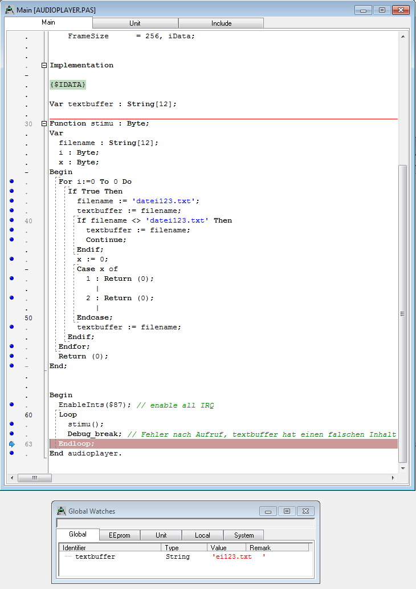This screenshot has width=416, height=589.
Task: Minimize the Global Watches window
Action: coord(268,511)
